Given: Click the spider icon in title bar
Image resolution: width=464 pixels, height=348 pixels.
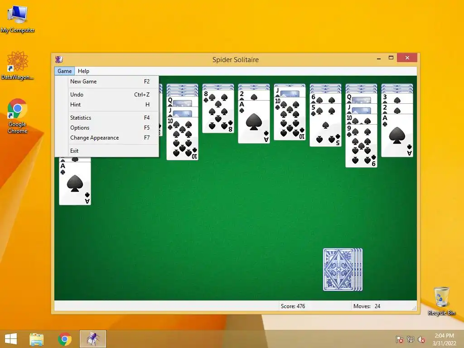Looking at the screenshot, I should point(58,59).
